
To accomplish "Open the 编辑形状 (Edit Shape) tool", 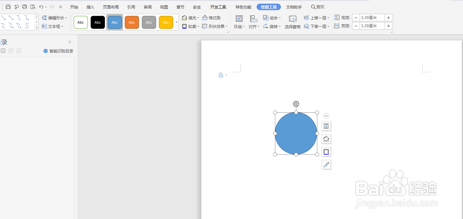I will [54, 18].
